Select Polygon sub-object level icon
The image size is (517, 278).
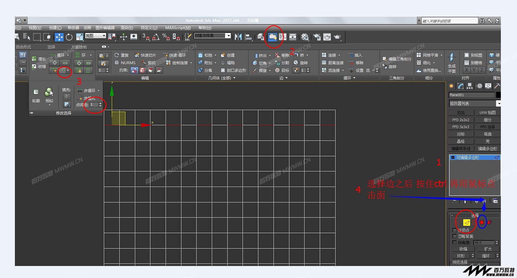click(482, 222)
